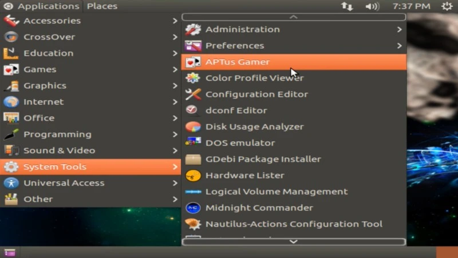Image resolution: width=458 pixels, height=258 pixels.
Task: Click the dconf Editor checkmark icon
Action: (x=193, y=111)
